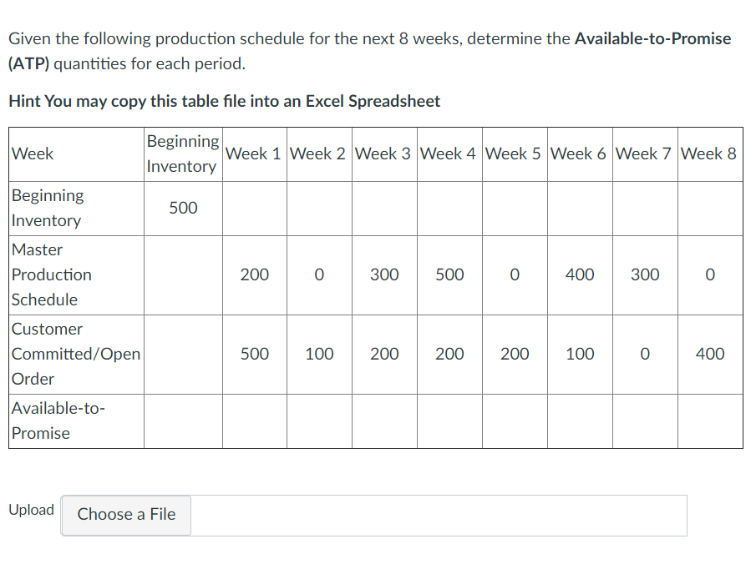
Task: Select the Week 8 column header
Action: tap(709, 154)
